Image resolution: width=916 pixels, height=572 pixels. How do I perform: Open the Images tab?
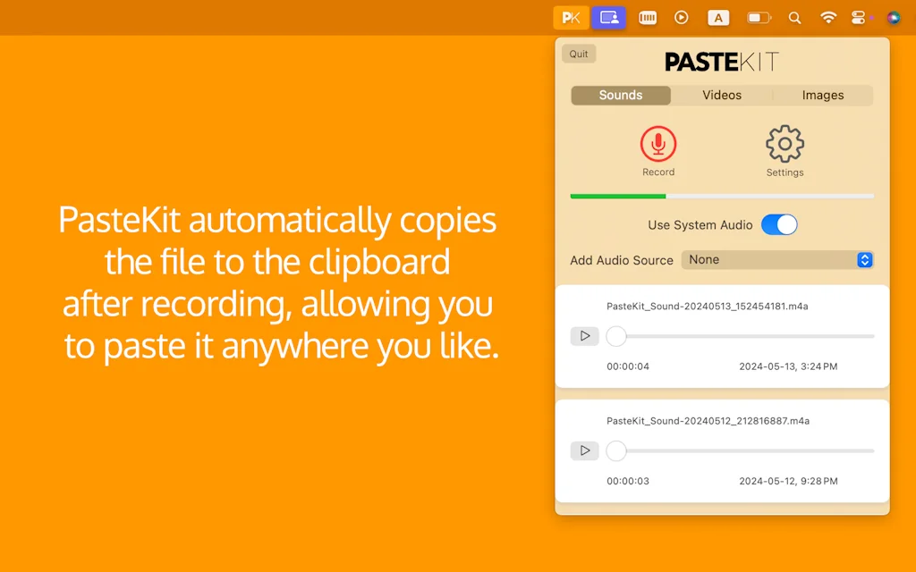(x=822, y=95)
